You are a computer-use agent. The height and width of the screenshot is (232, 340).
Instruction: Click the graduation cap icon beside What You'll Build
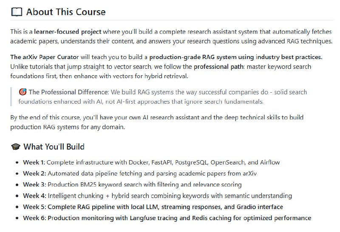point(15,147)
